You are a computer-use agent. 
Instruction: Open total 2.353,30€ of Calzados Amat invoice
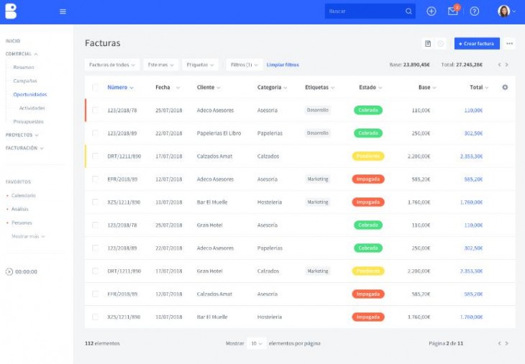(x=472, y=156)
